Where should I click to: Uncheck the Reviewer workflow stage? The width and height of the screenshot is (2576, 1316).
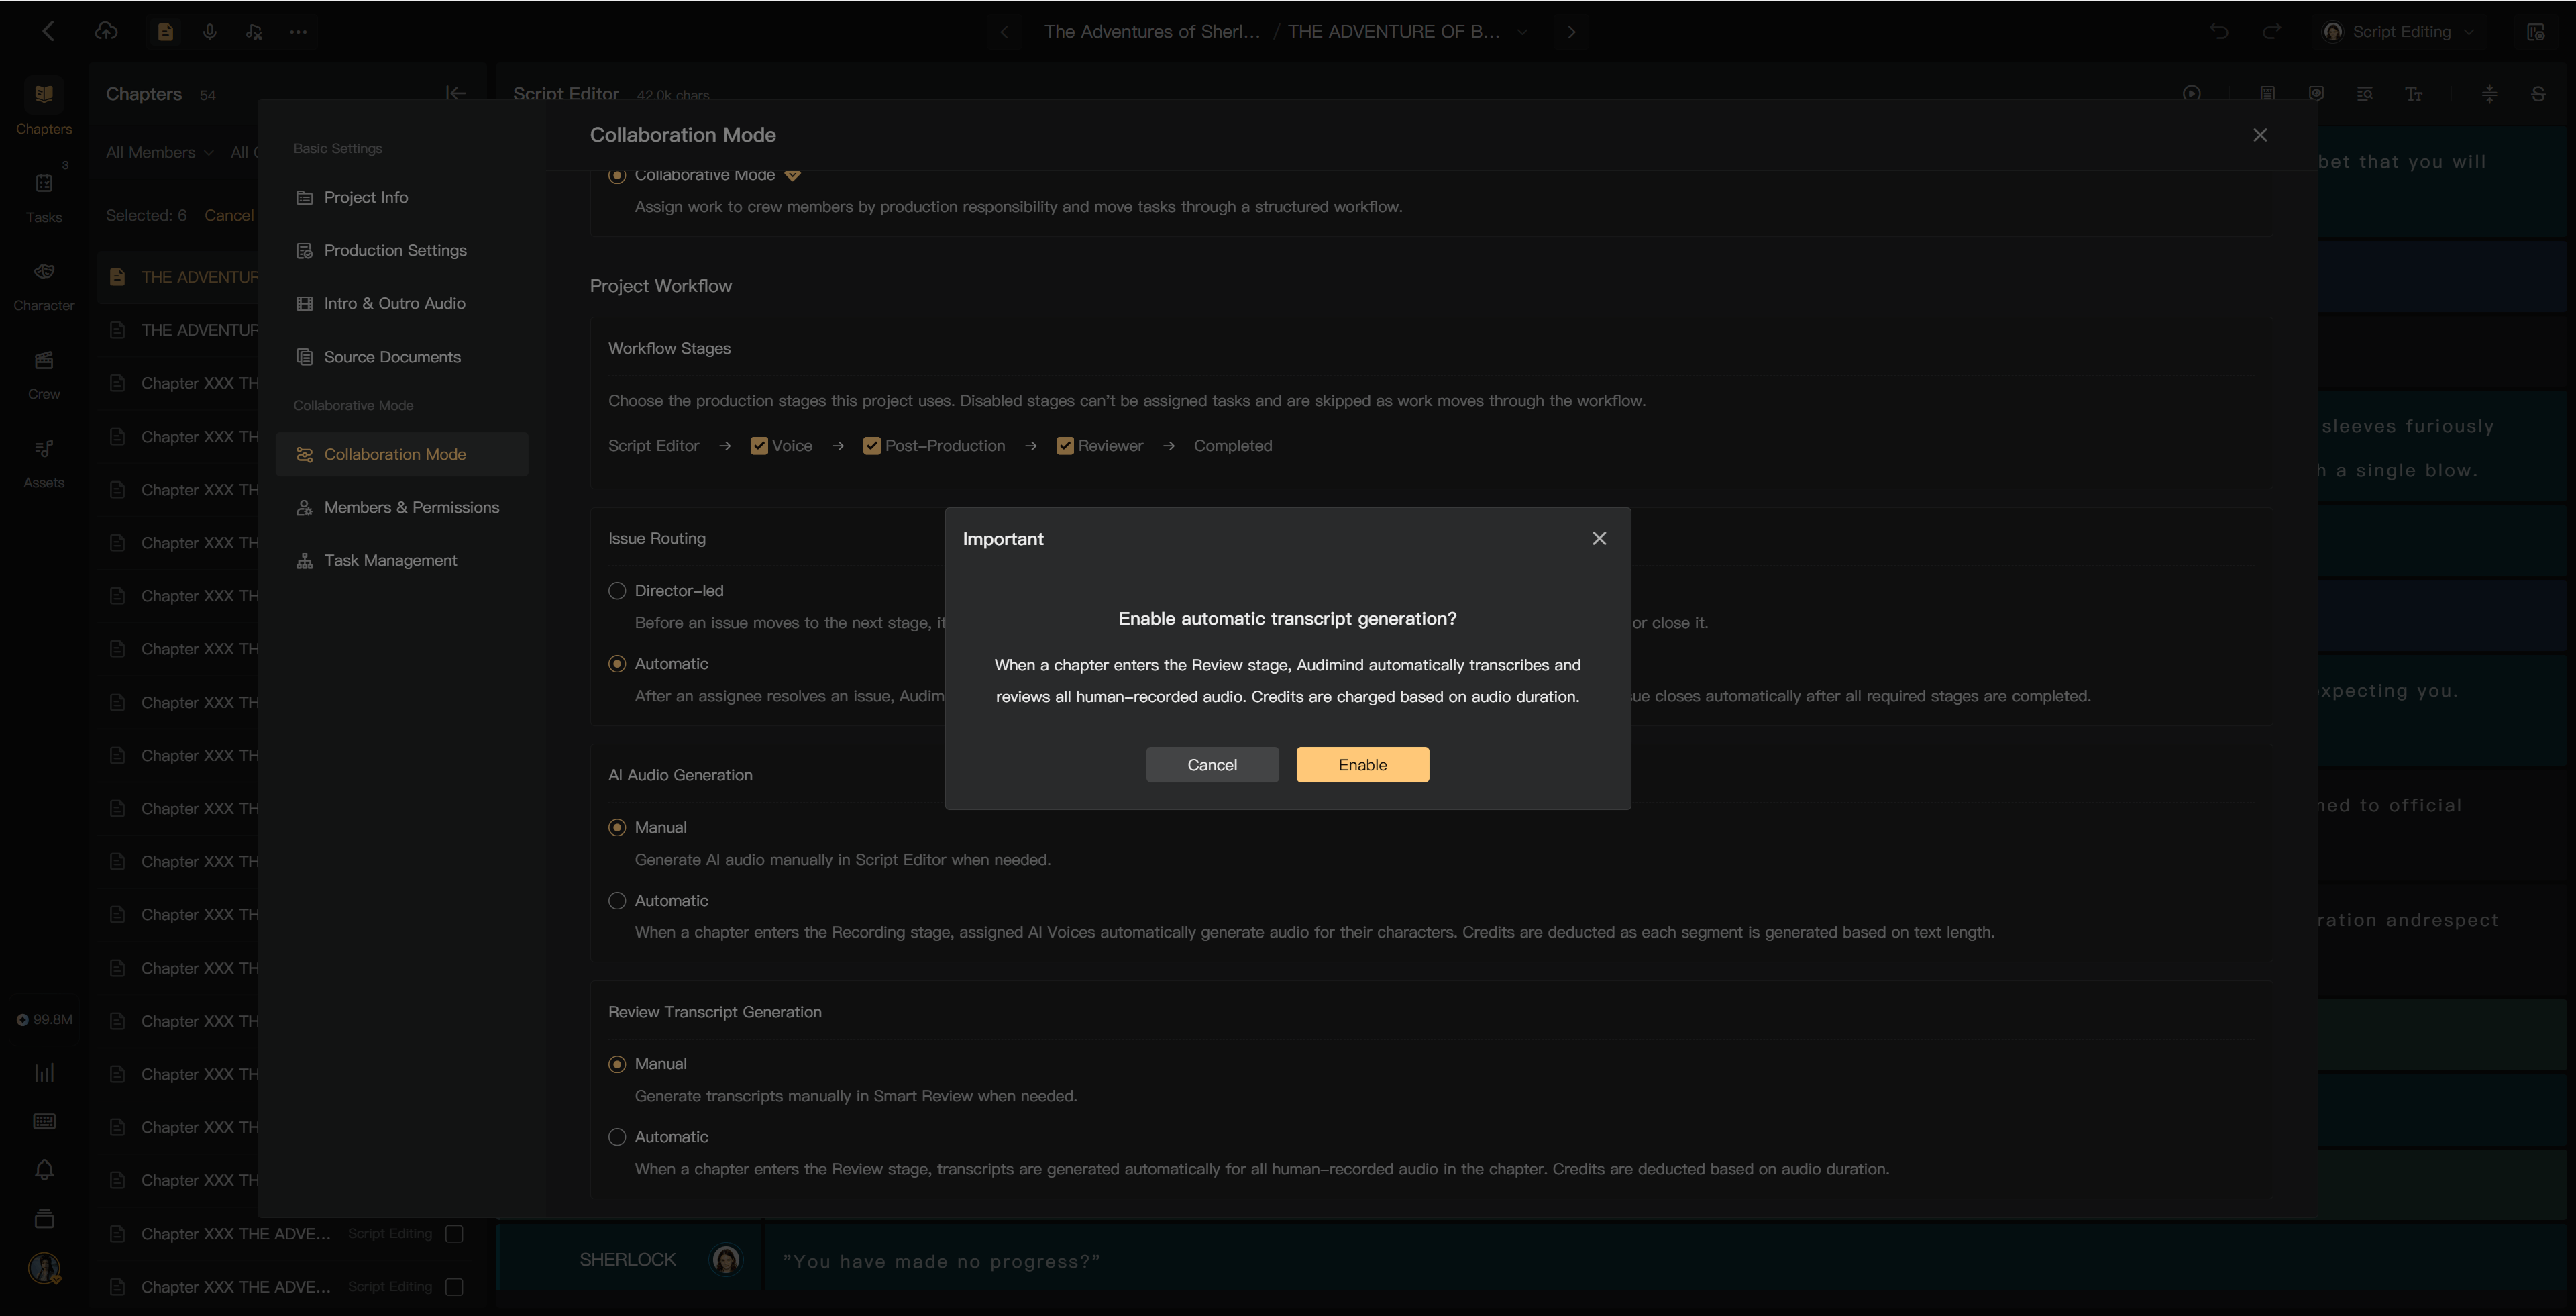(1065, 446)
